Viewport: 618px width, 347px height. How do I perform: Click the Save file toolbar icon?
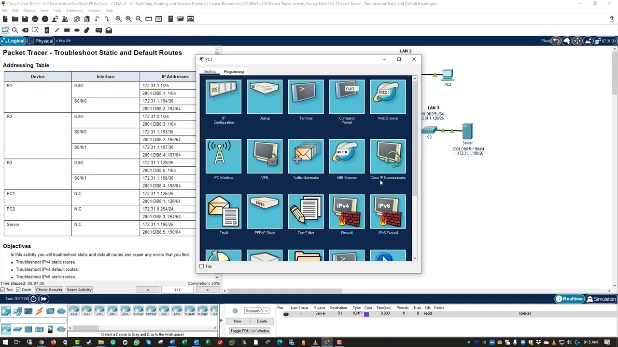point(25,19)
